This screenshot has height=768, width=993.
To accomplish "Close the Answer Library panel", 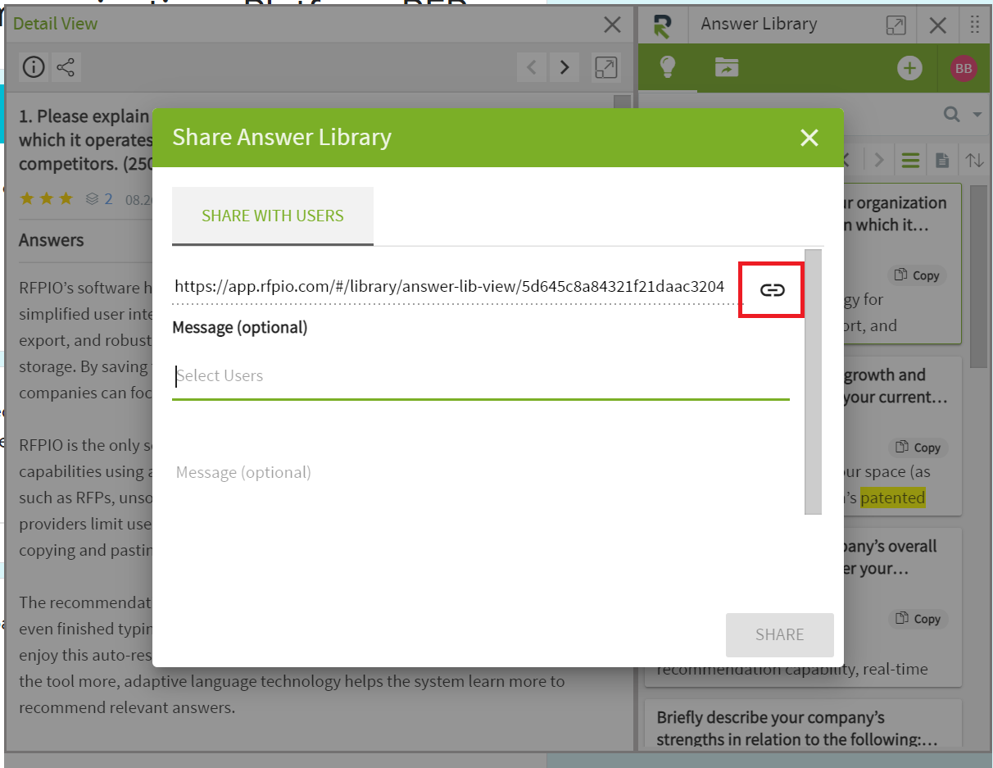I will coord(938,25).
